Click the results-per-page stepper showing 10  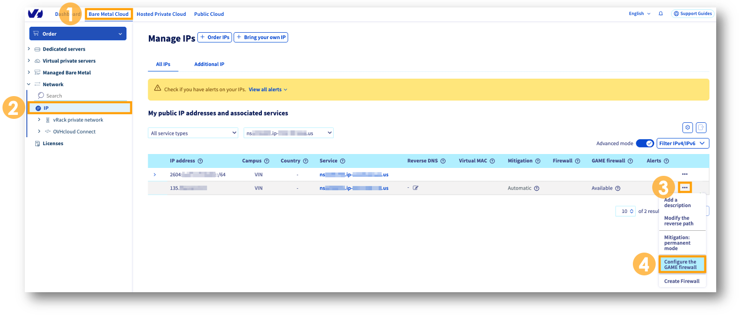pyautogui.click(x=625, y=211)
